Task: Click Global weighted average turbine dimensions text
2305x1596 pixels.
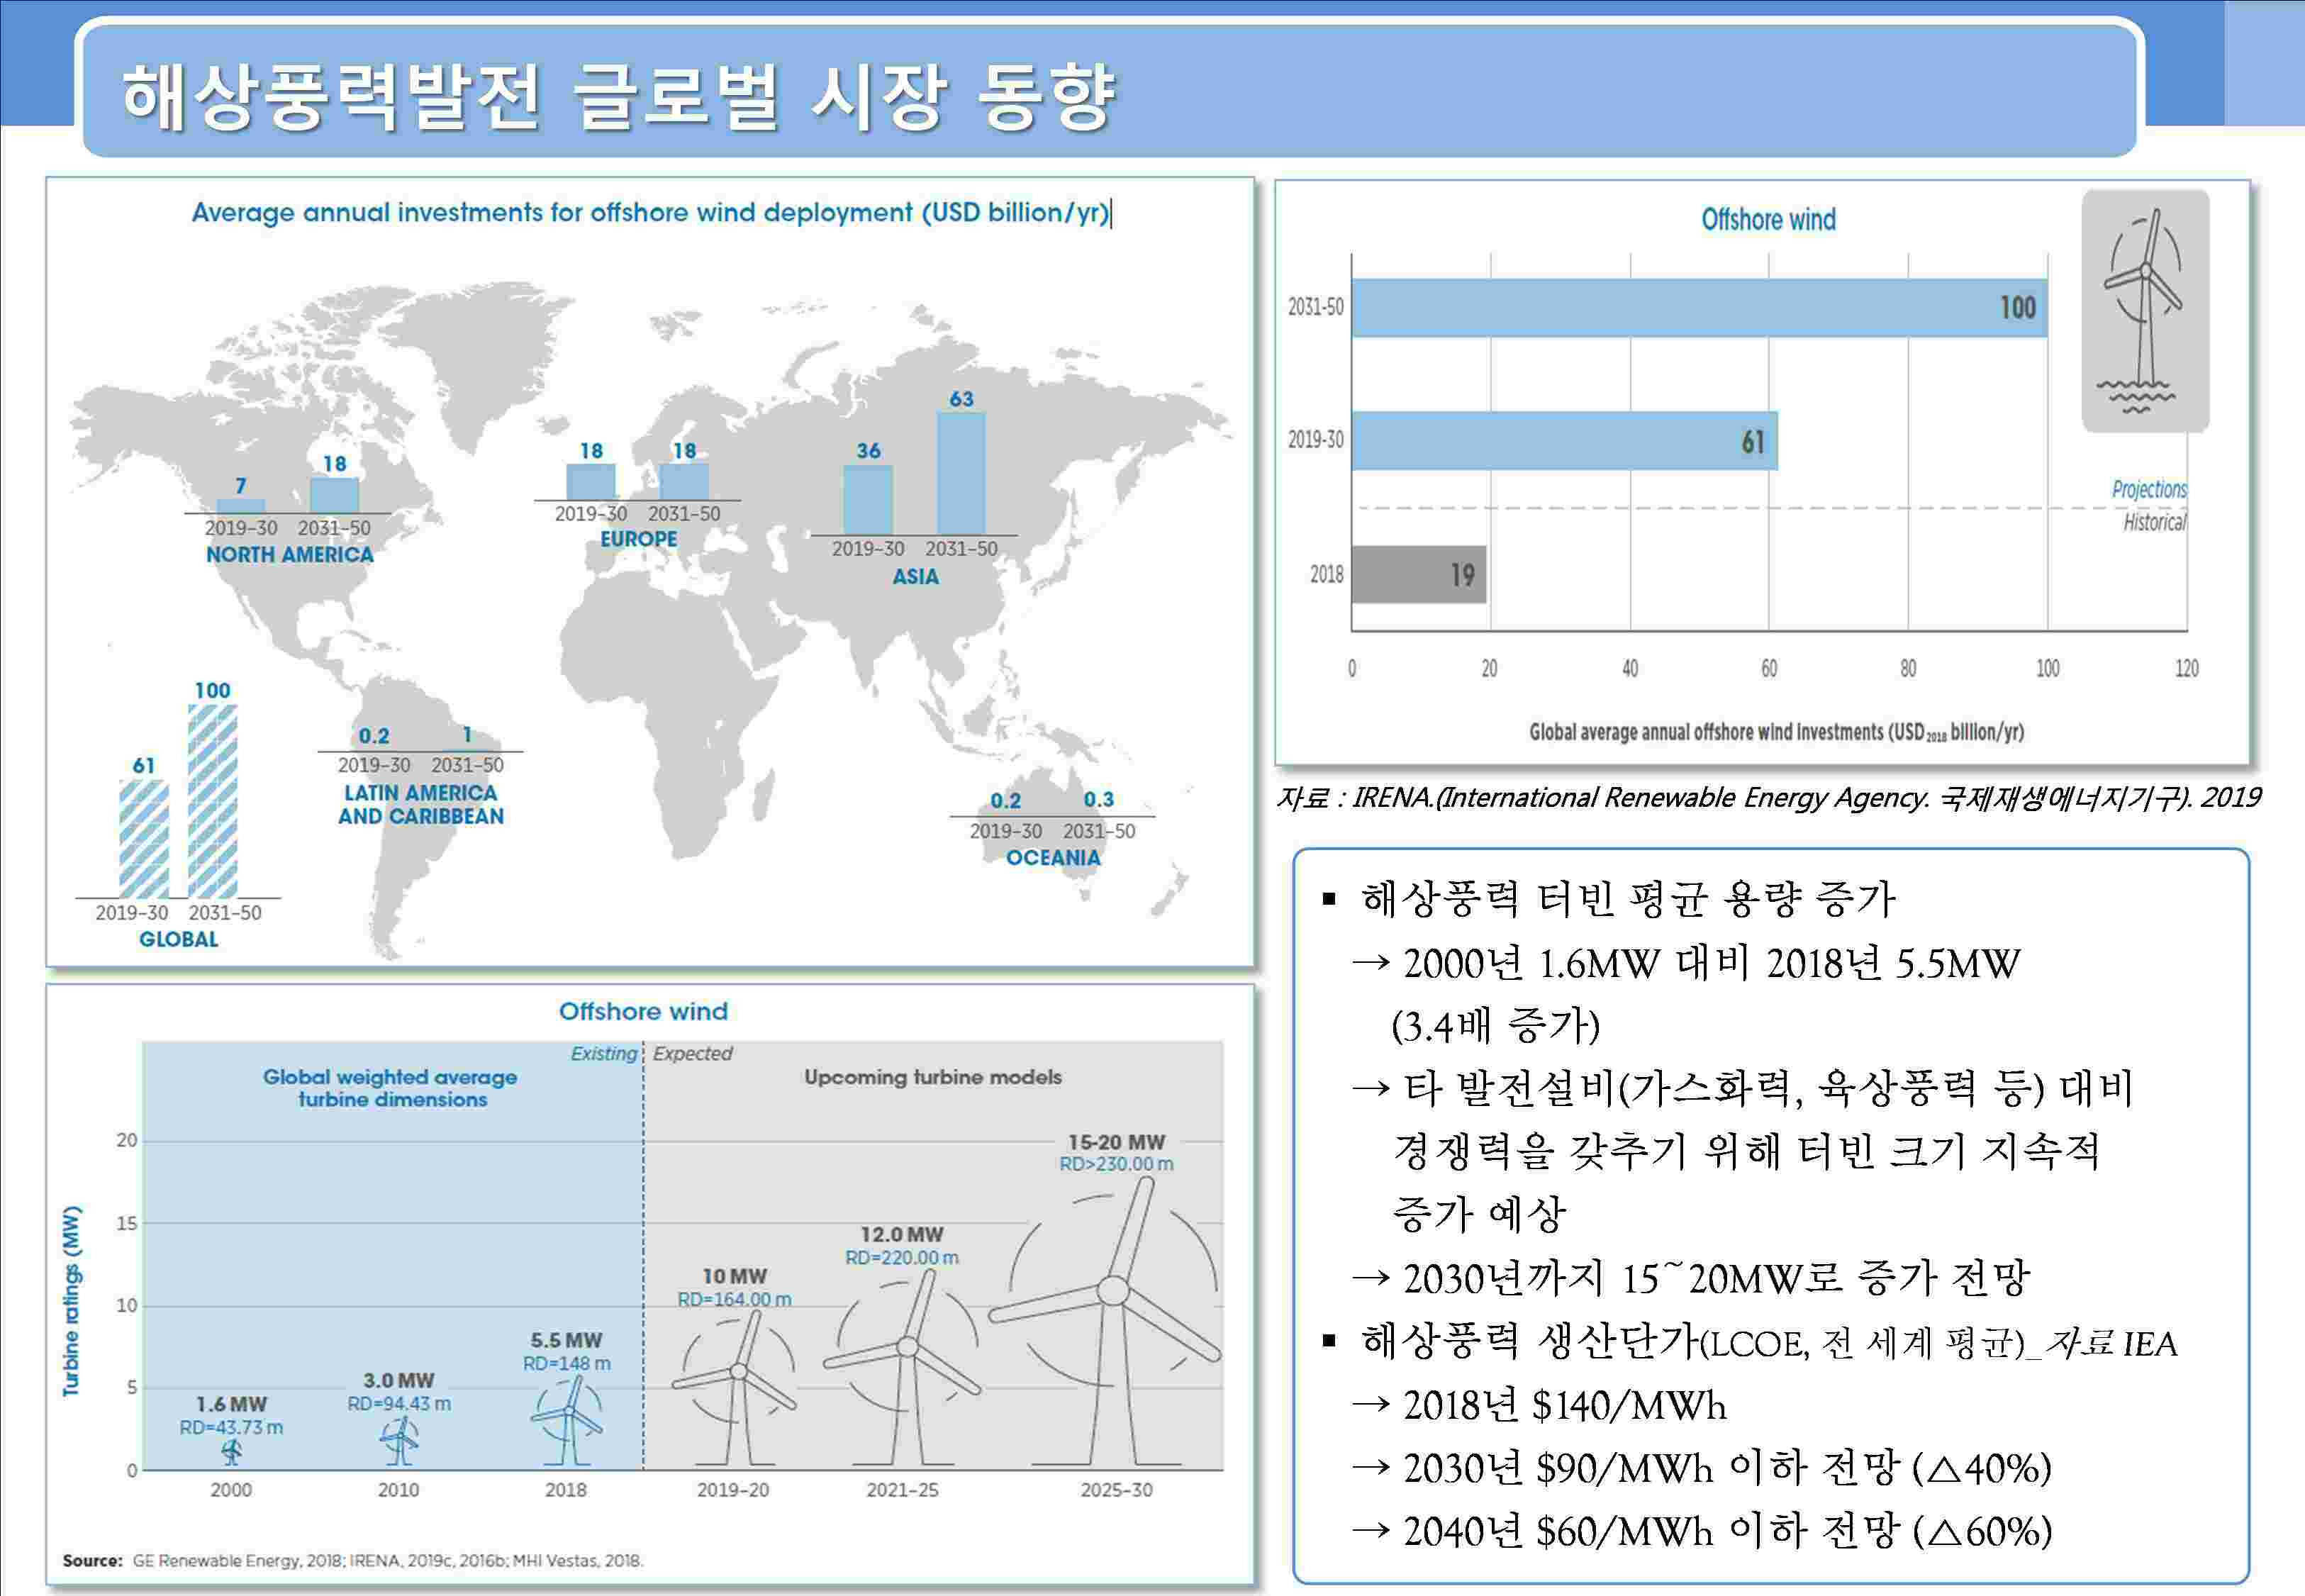Action: (391, 1088)
